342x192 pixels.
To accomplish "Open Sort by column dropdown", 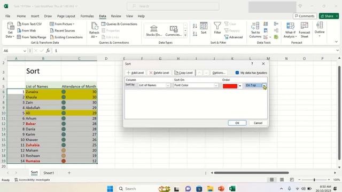I will tap(168, 85).
